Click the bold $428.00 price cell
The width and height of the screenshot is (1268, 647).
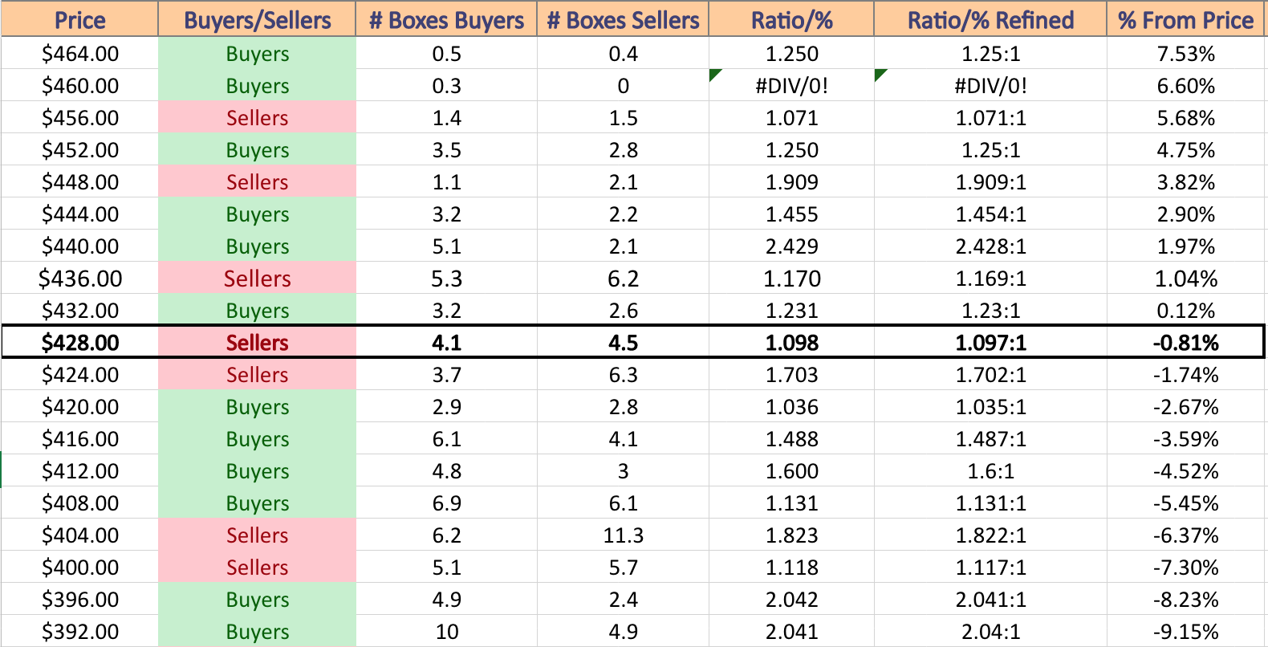(79, 343)
